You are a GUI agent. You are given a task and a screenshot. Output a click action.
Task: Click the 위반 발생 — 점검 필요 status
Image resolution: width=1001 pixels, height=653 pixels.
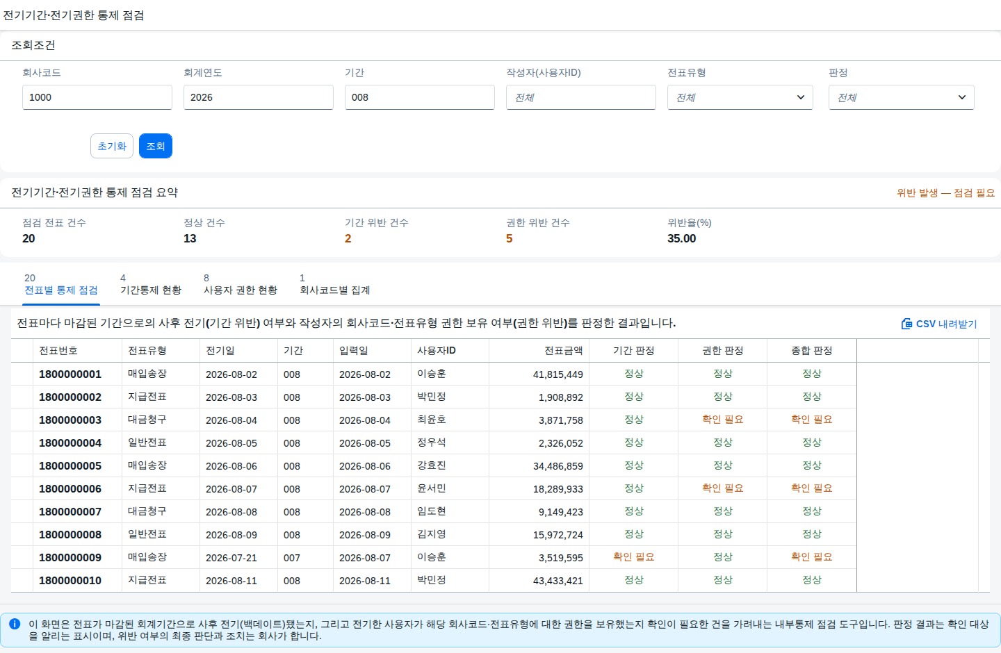click(x=946, y=193)
